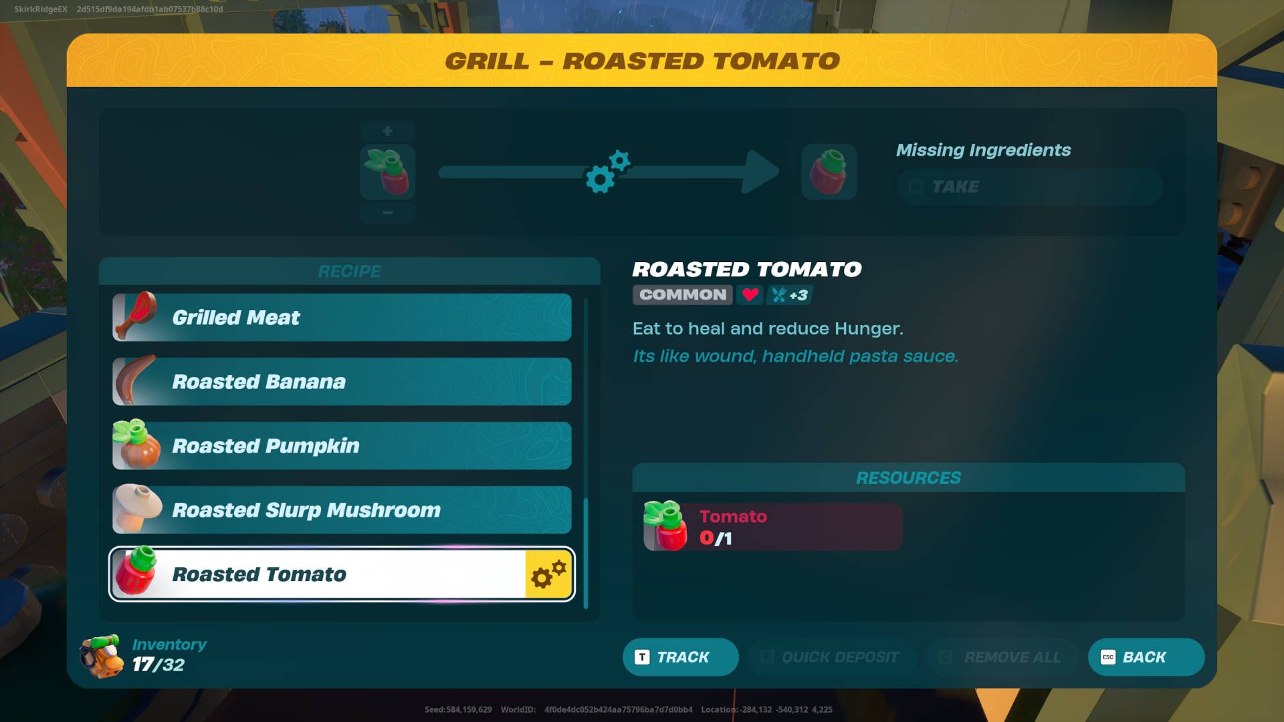Expand the Roasted Pumpkin recipe entry
Viewport: 1284px width, 722px height.
tap(341, 445)
